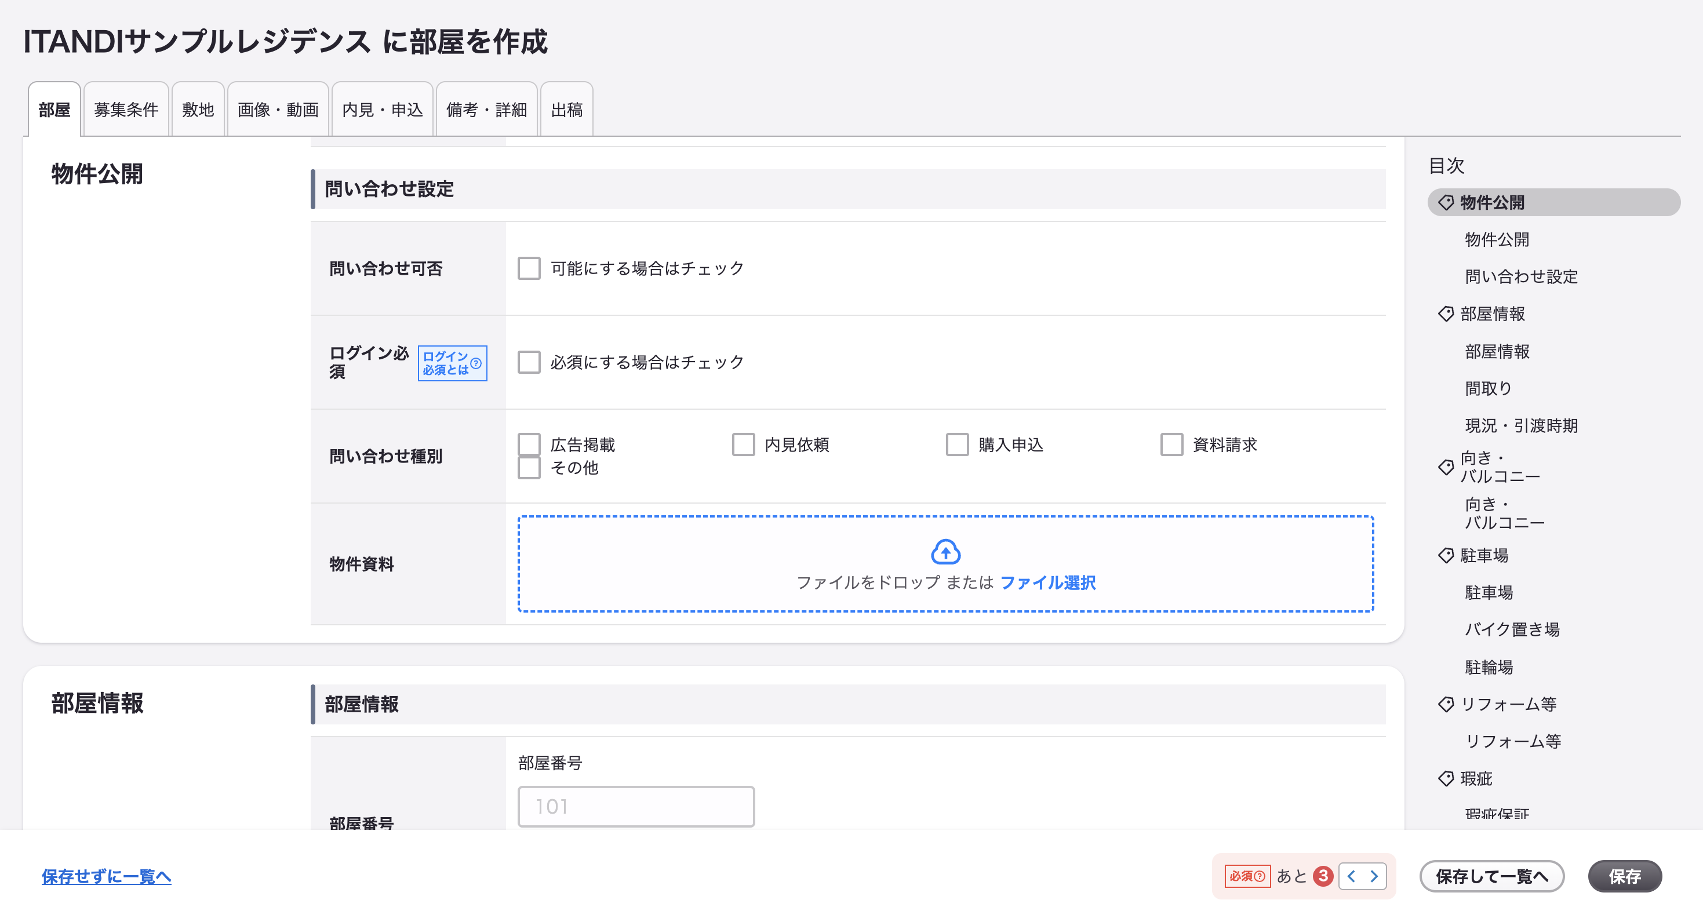Check その他 inquiry type

[x=529, y=468]
